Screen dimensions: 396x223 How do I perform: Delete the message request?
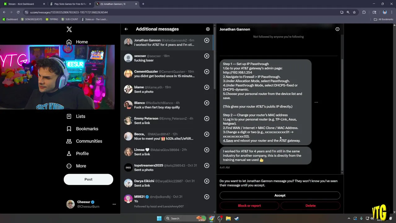pos(310,206)
